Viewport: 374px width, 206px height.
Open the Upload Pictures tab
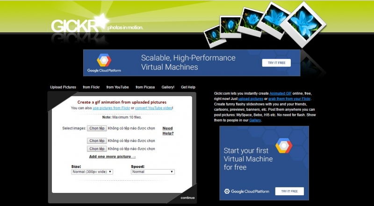(x=63, y=87)
